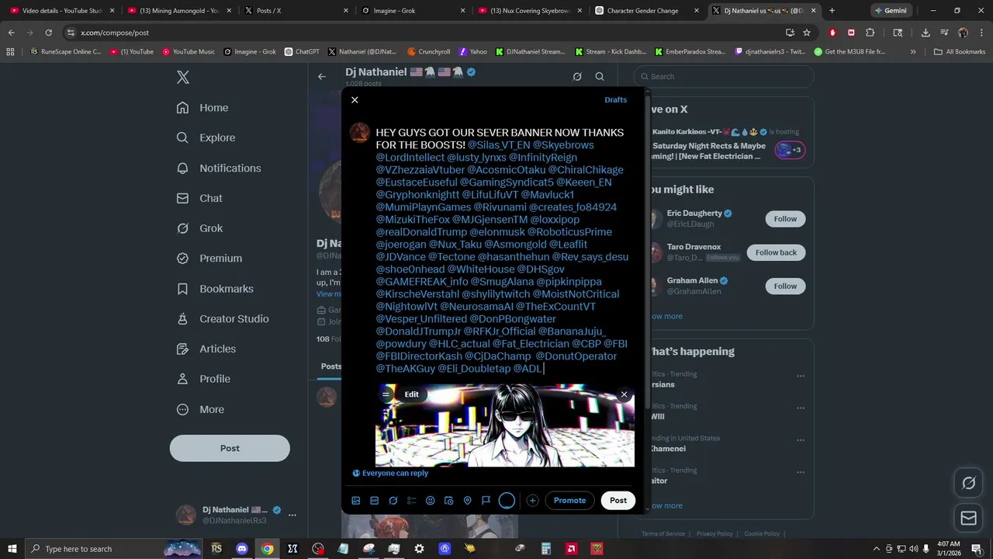Go back with the profile back arrow
The image size is (993, 559).
click(x=322, y=77)
